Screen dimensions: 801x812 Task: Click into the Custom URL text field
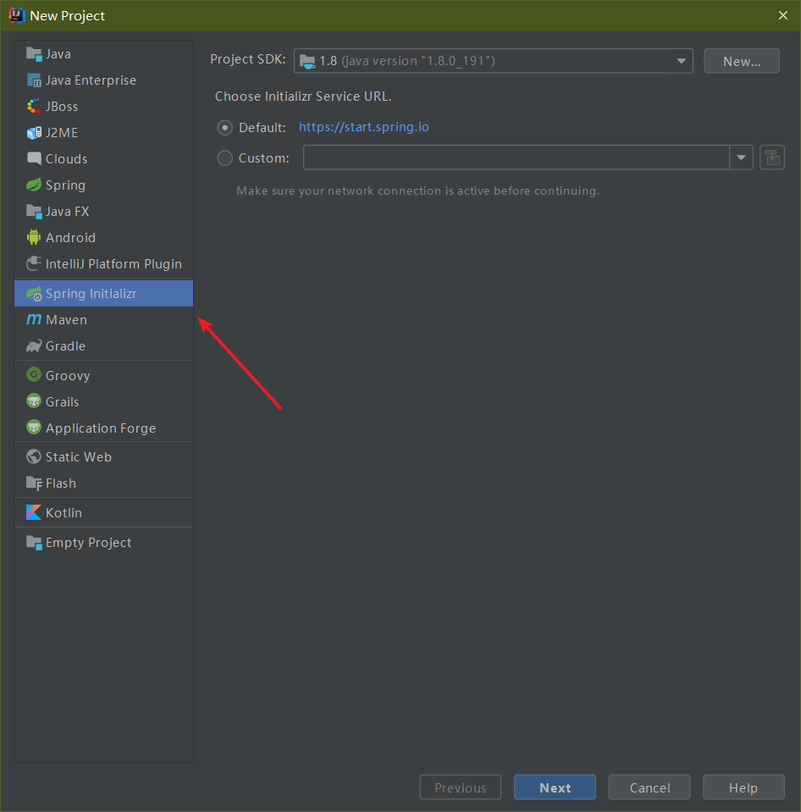pyautogui.click(x=517, y=157)
